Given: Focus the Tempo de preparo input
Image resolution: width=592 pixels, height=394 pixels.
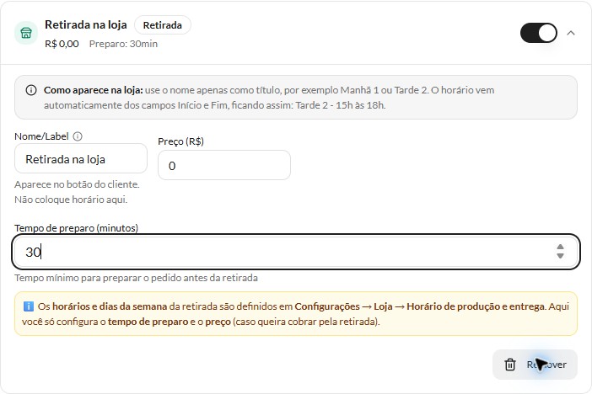Looking at the screenshot, I should (296, 252).
